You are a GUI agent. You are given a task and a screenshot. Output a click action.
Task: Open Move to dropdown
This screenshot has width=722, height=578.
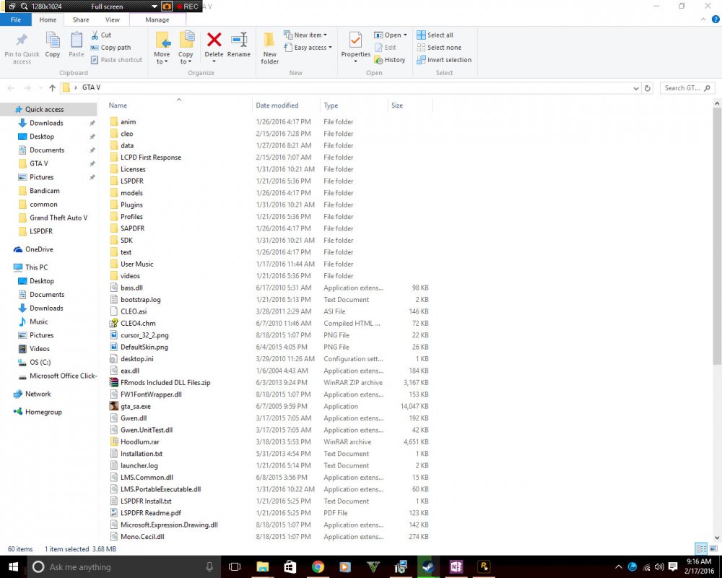pos(162,48)
